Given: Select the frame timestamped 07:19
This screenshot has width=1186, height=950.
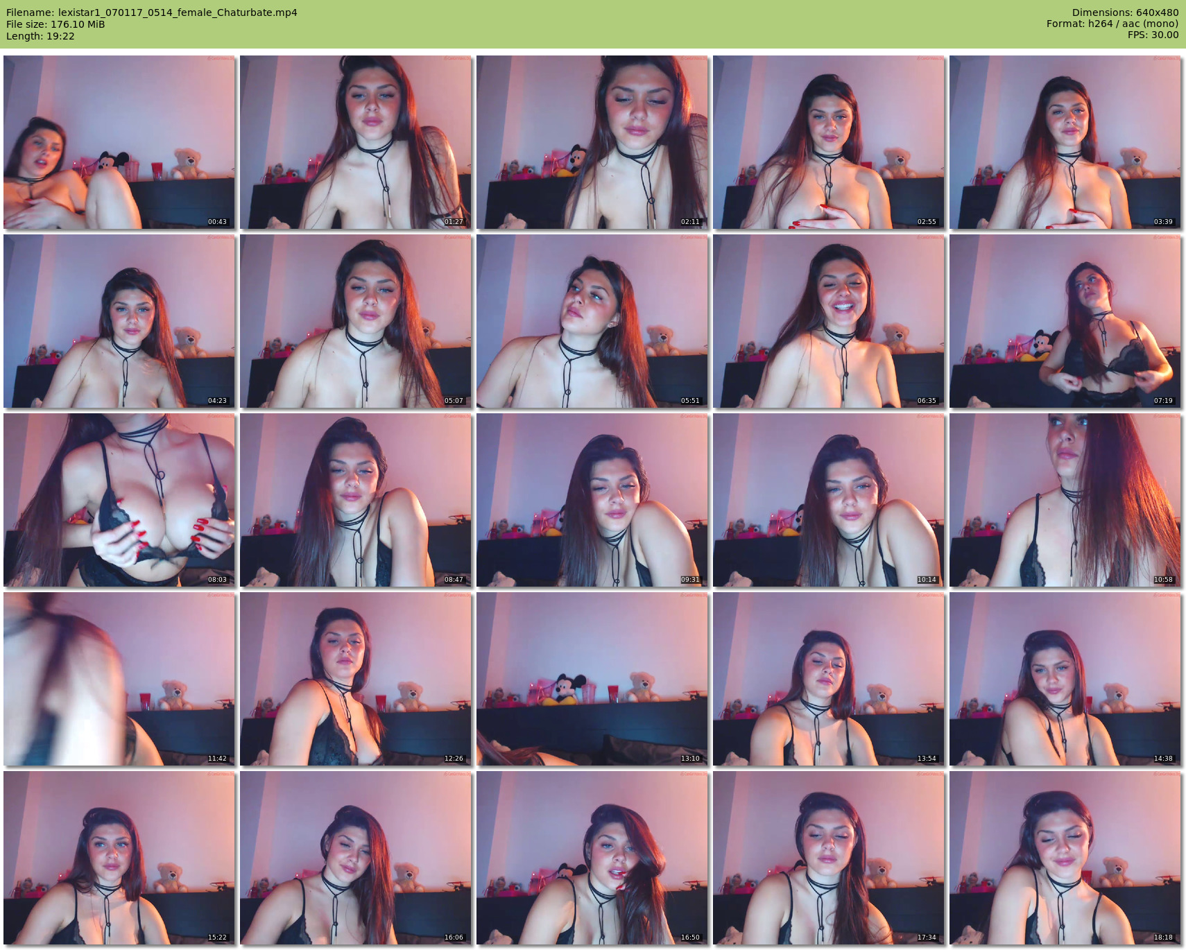Looking at the screenshot, I should click(1065, 321).
